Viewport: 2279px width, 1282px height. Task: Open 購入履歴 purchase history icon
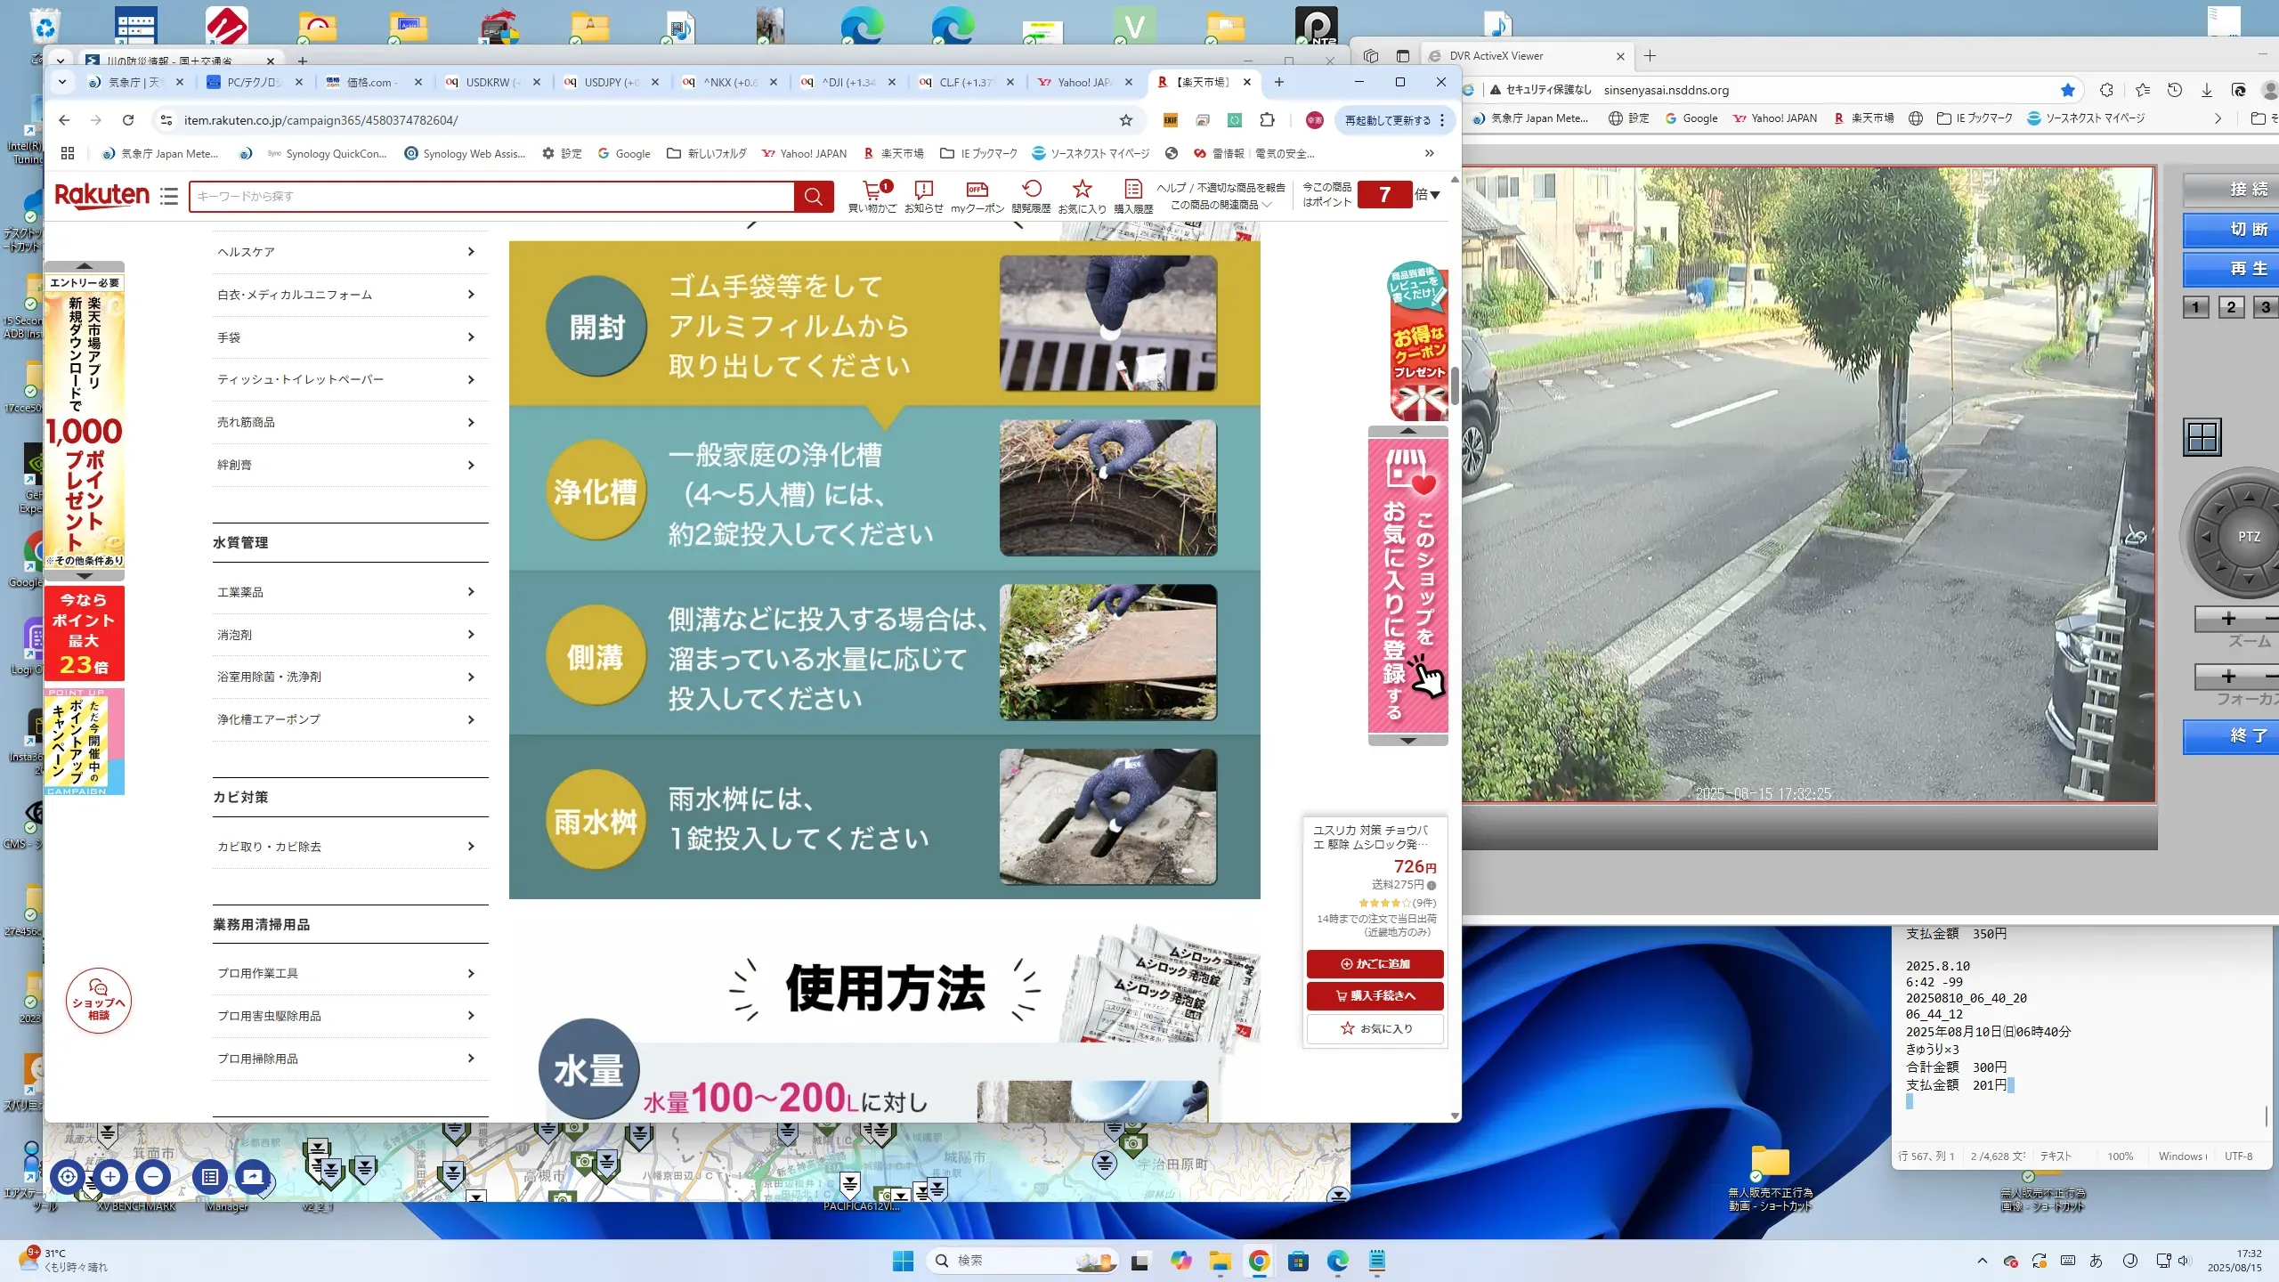point(1132,191)
